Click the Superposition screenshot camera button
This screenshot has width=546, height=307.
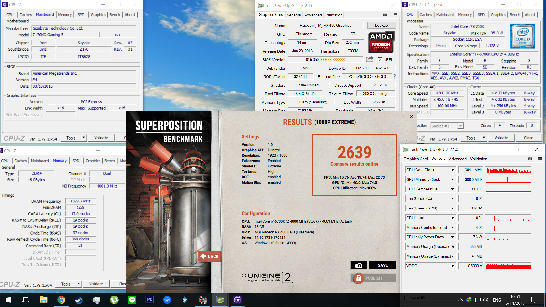tap(359, 265)
